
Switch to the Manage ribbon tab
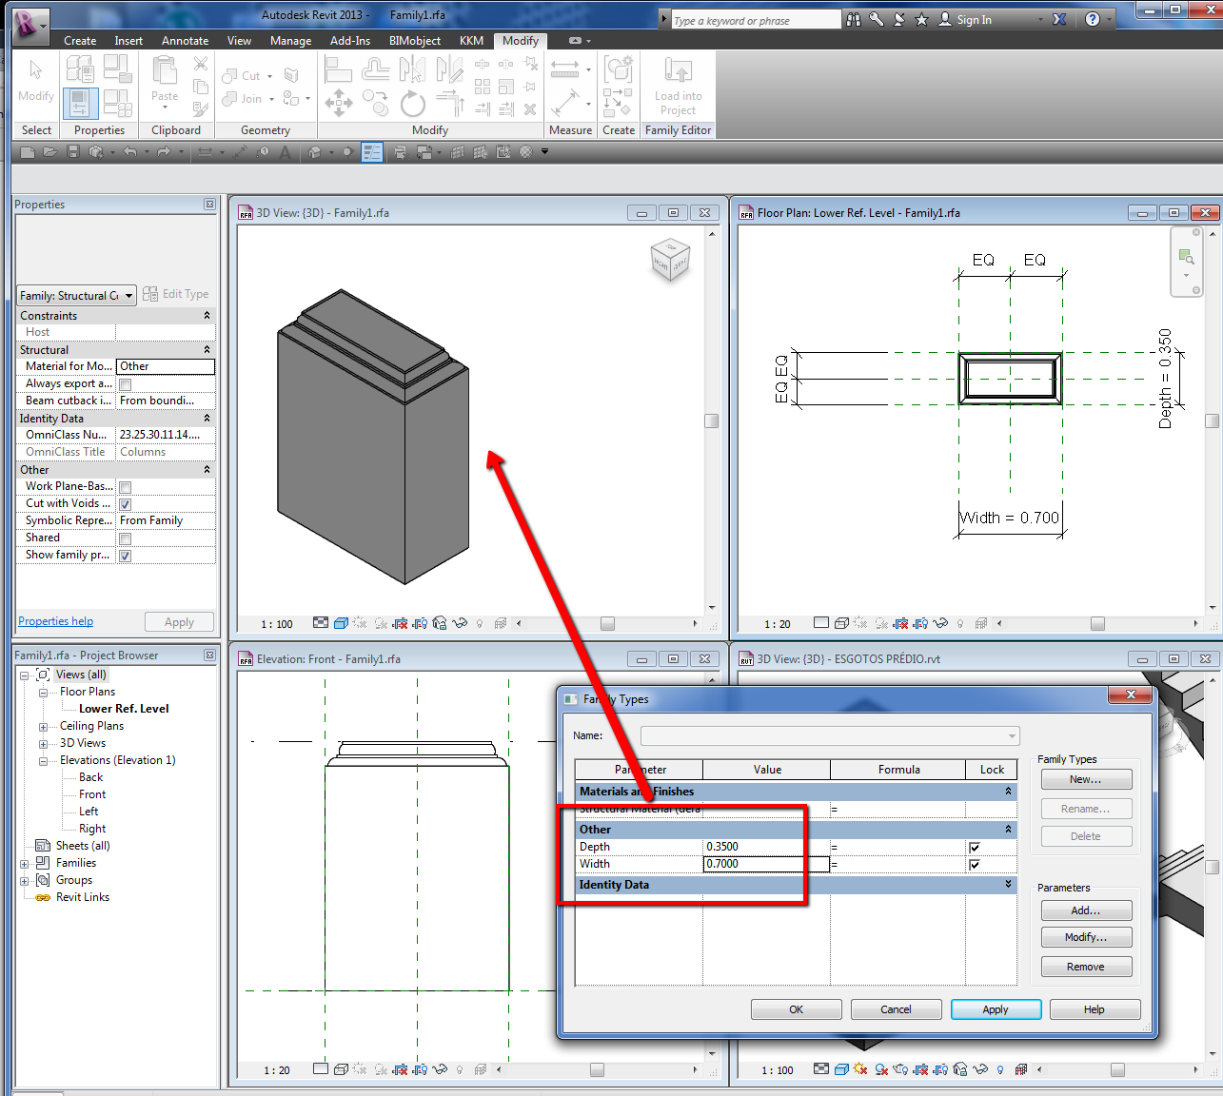point(290,41)
